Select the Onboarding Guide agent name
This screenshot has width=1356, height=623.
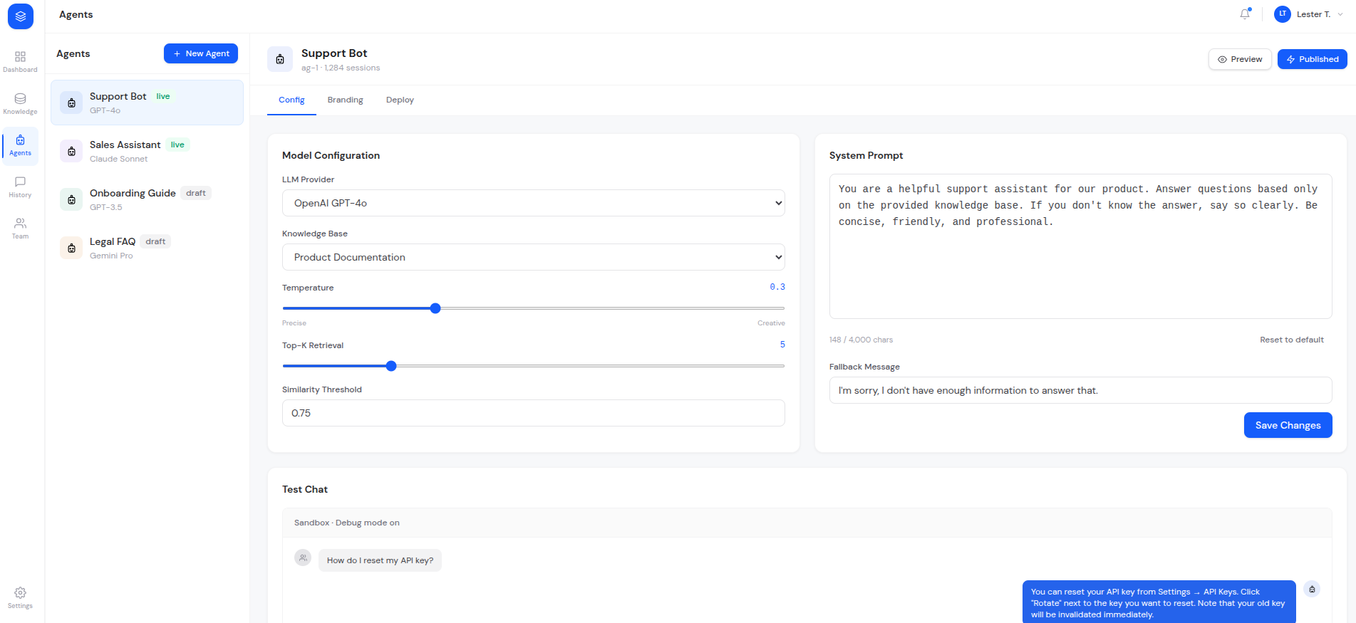coord(133,193)
